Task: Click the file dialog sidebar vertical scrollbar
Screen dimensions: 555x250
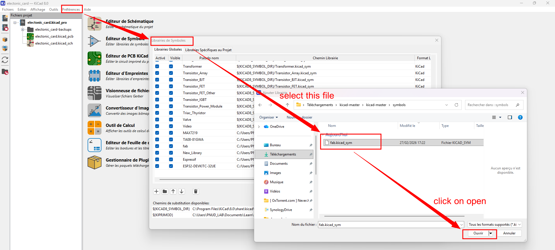Action: (x=316, y=155)
